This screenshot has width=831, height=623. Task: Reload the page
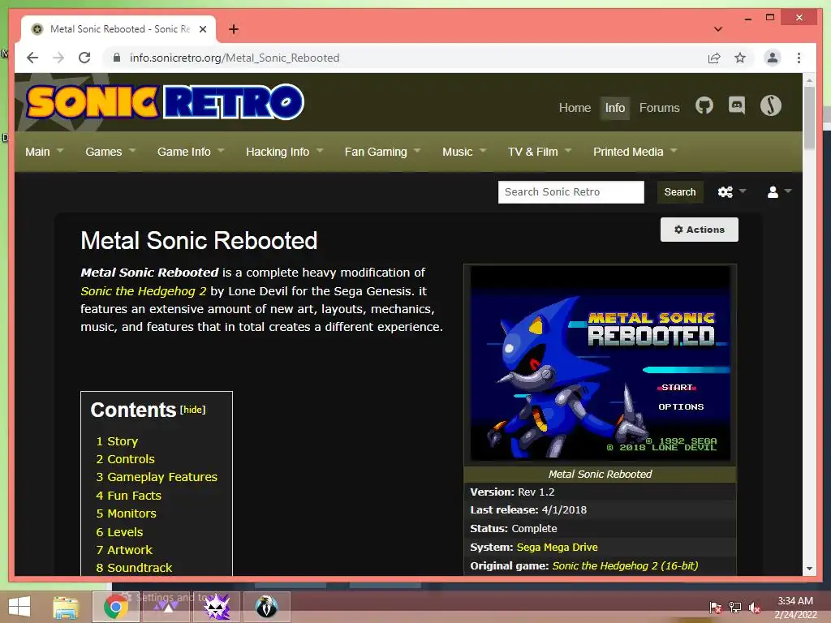[84, 58]
